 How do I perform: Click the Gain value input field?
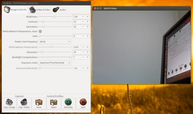coord(76,36)
